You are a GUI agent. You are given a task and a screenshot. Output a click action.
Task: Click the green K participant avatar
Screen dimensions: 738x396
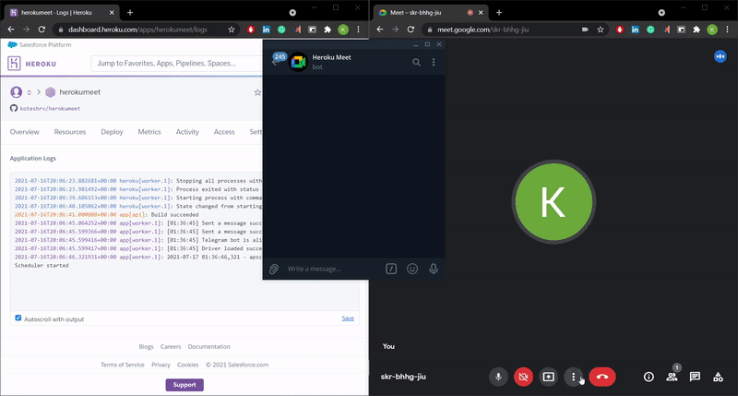[x=553, y=202]
